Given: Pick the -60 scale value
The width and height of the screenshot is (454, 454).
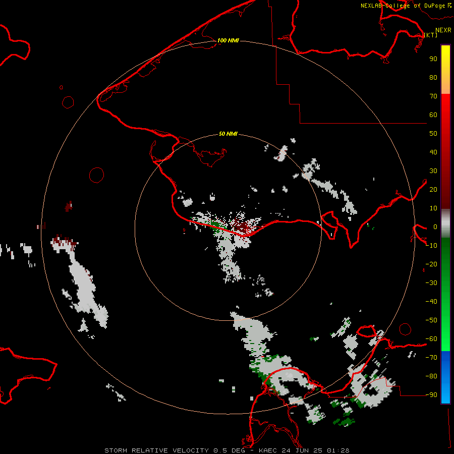Looking at the screenshot, I should [x=431, y=339].
